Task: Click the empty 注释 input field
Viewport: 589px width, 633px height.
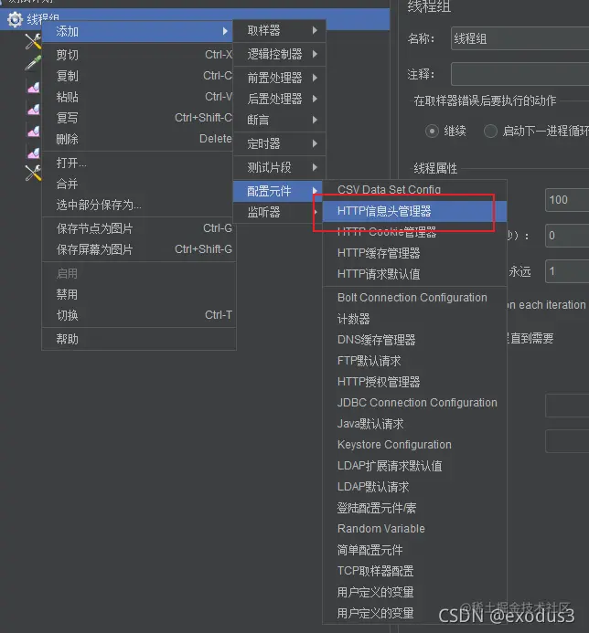Action: (519, 74)
